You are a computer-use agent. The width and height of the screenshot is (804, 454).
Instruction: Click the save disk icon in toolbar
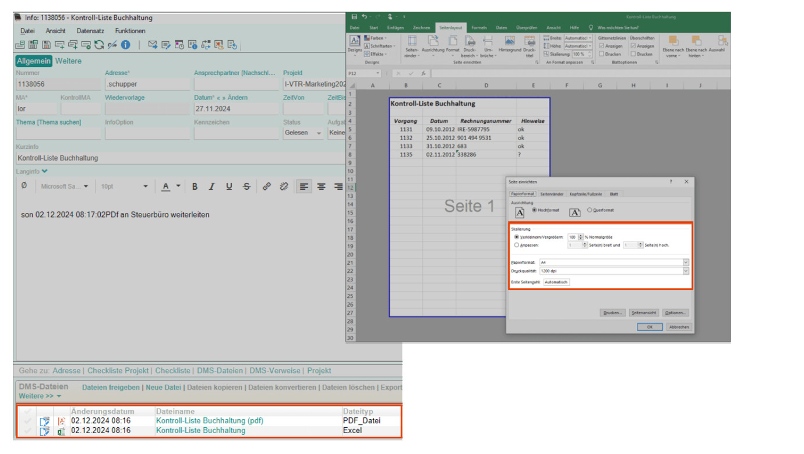[x=47, y=45]
